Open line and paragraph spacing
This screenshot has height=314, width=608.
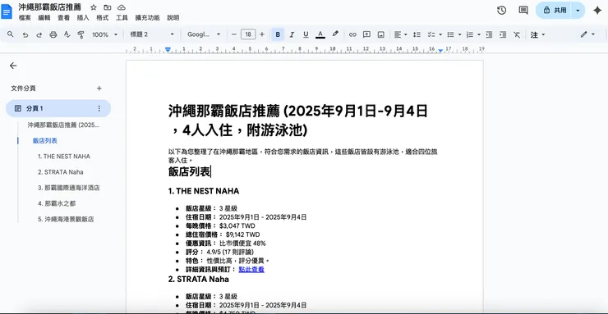tap(417, 34)
